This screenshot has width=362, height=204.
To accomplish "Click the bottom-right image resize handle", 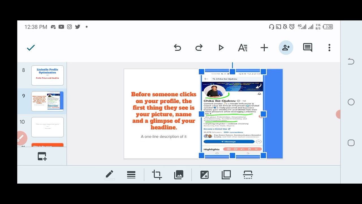I will (263, 156).
